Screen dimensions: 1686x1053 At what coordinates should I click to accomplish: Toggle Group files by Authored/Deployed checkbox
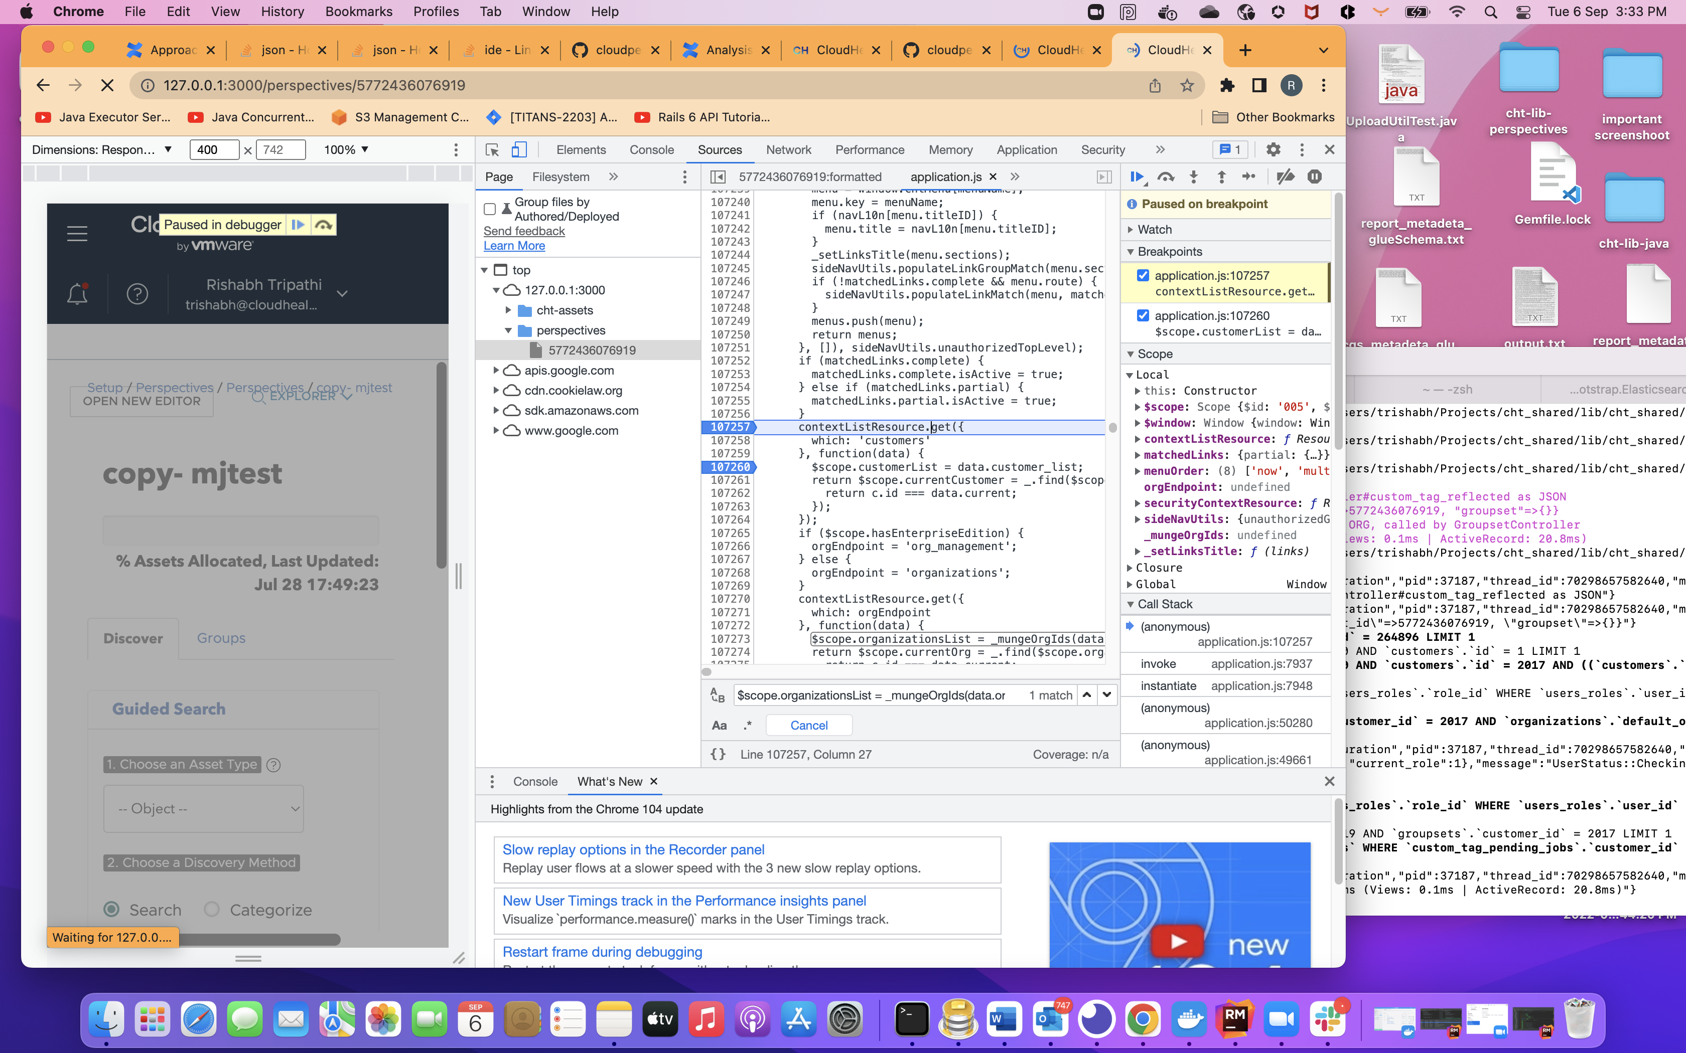pos(490,209)
